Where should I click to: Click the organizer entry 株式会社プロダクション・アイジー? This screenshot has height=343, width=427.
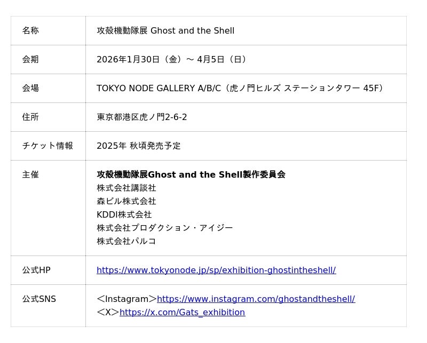[x=164, y=228]
